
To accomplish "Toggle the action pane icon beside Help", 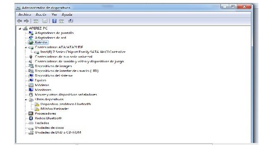I will (61, 21).
